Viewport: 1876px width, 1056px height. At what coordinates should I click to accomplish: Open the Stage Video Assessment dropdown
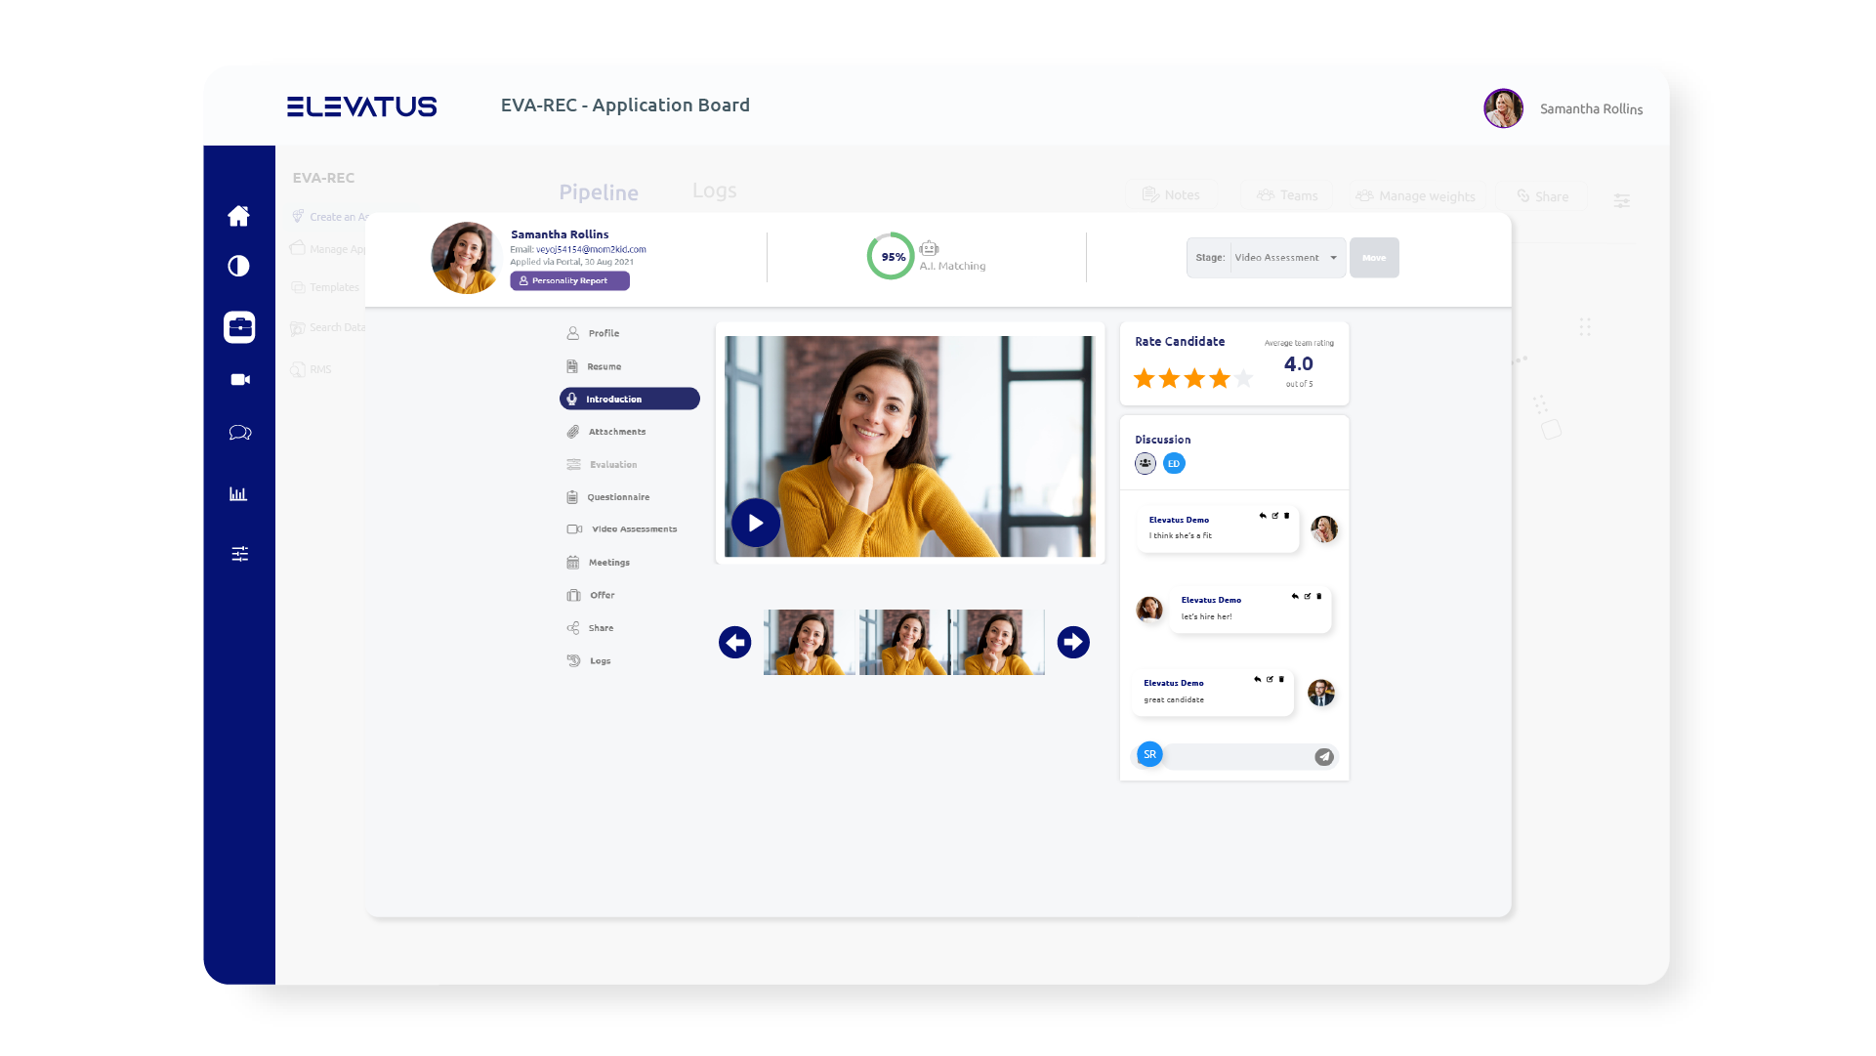click(1286, 258)
